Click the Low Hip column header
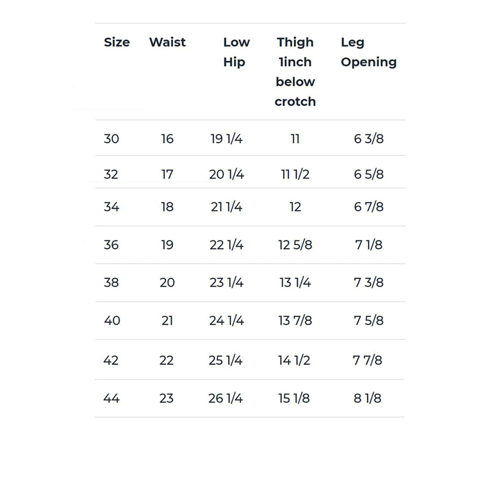486x486 pixels. (x=236, y=52)
